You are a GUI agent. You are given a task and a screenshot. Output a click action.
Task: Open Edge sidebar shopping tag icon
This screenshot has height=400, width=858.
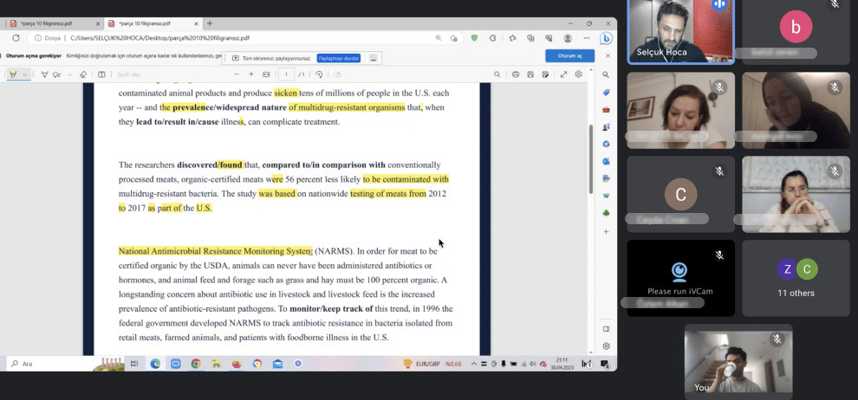[x=606, y=93]
